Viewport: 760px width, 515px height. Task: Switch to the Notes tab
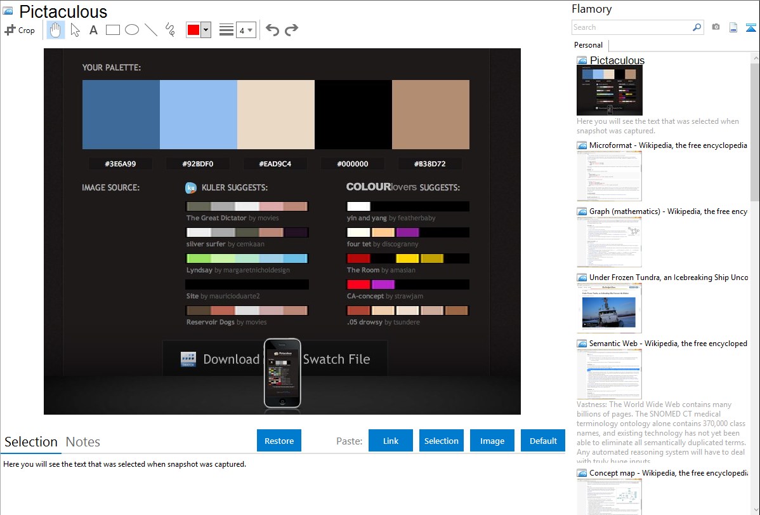(x=83, y=442)
